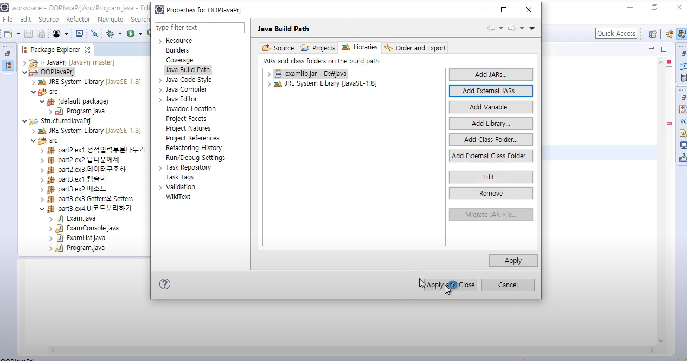Click Add External Class Folder... button
The height and width of the screenshot is (361, 687).
(x=491, y=156)
